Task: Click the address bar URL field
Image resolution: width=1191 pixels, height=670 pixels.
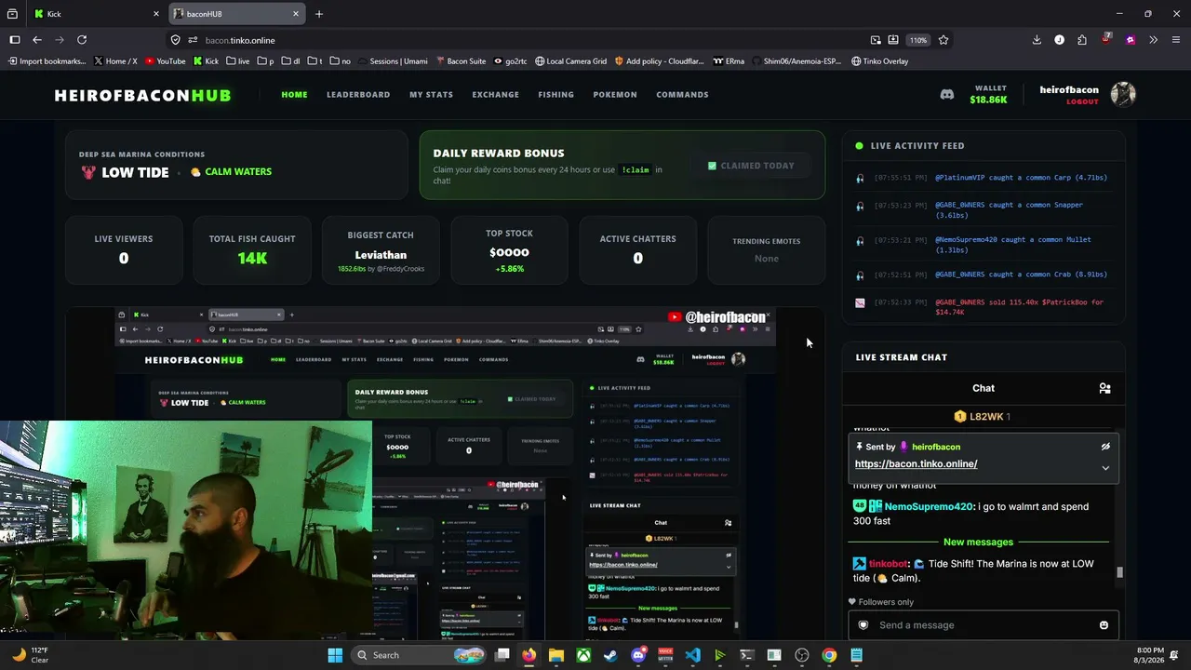Action: pyautogui.click(x=521, y=40)
